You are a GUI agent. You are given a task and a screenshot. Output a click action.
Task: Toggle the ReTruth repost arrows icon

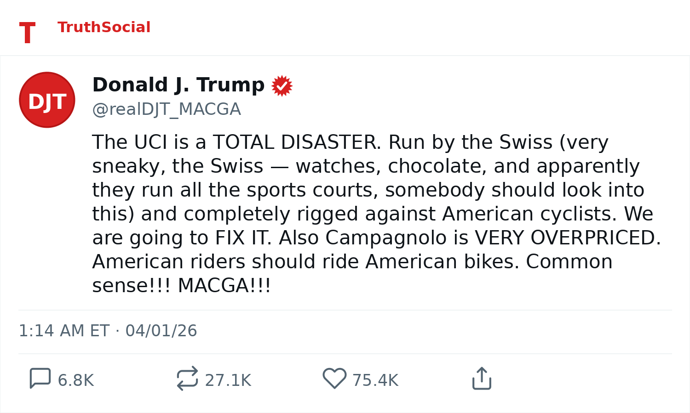pos(187,379)
